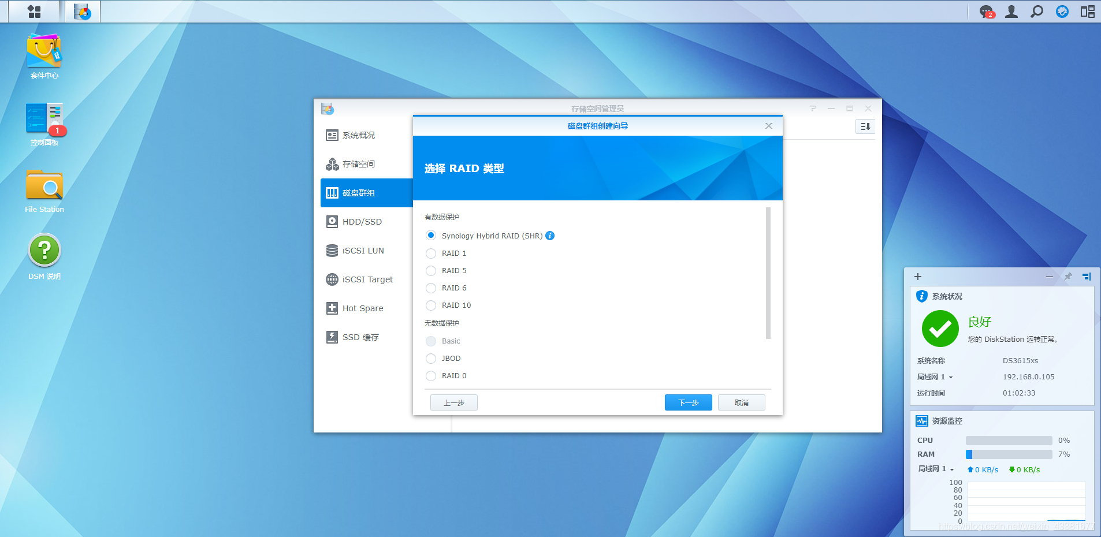Image resolution: width=1101 pixels, height=537 pixels.
Task: Open iSCSI LUN in the sidebar
Action: coord(367,251)
